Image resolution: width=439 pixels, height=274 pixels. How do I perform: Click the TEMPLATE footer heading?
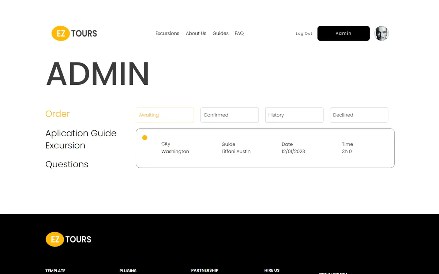coord(55,271)
